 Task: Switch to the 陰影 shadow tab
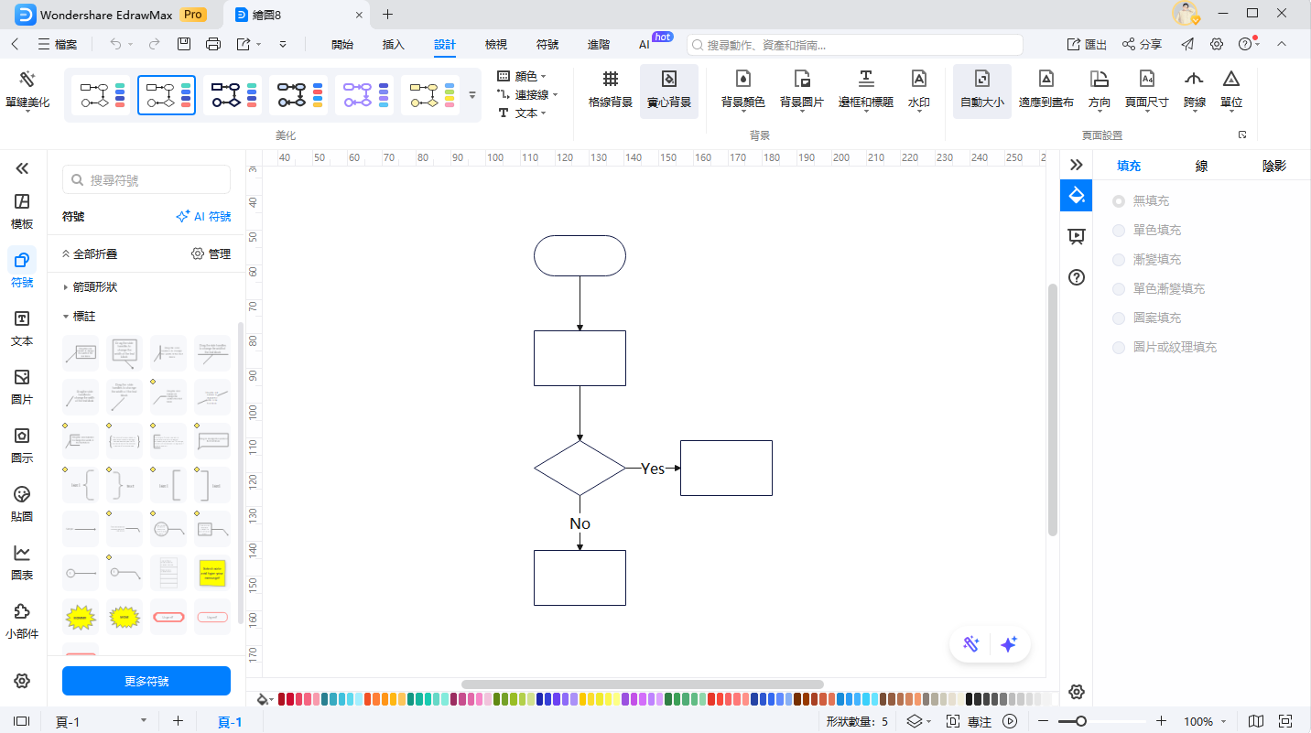click(1273, 166)
